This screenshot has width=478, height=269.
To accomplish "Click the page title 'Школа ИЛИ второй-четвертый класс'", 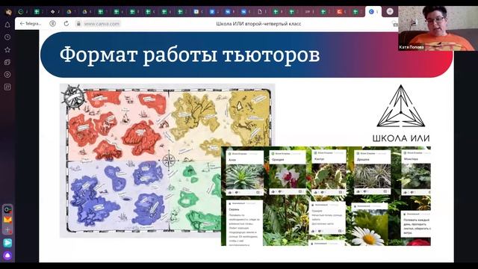I will tap(258, 23).
